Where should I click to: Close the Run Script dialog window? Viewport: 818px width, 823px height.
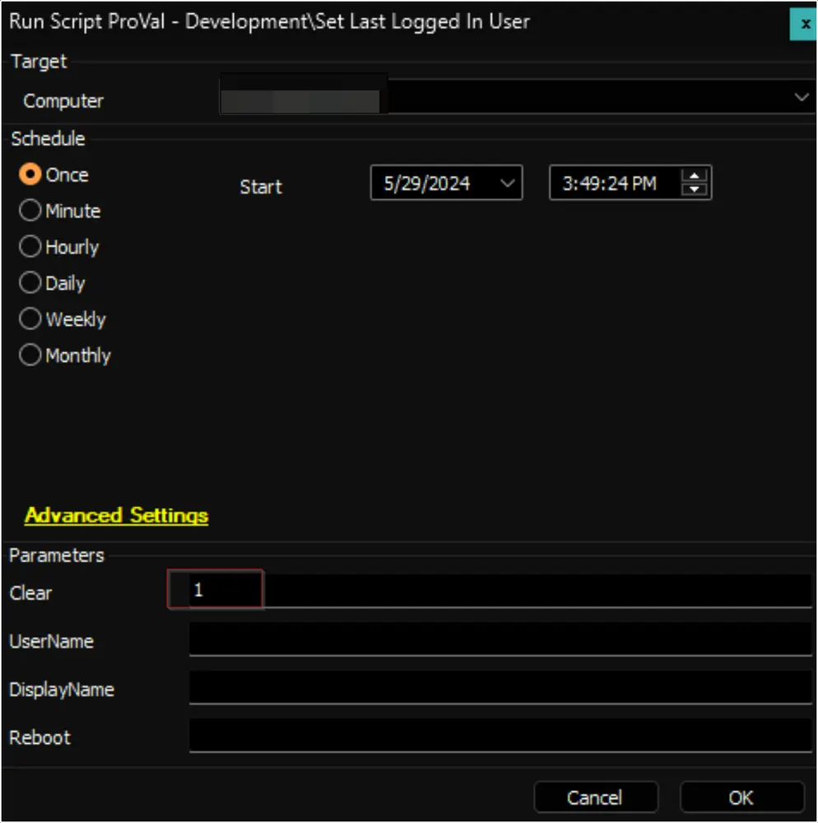point(803,24)
